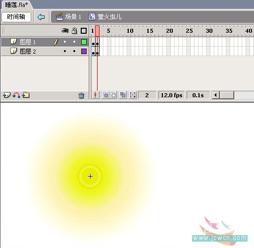The width and height of the screenshot is (254, 248).
Task: Click the back arrow to exit symbol editing
Action: point(41,17)
